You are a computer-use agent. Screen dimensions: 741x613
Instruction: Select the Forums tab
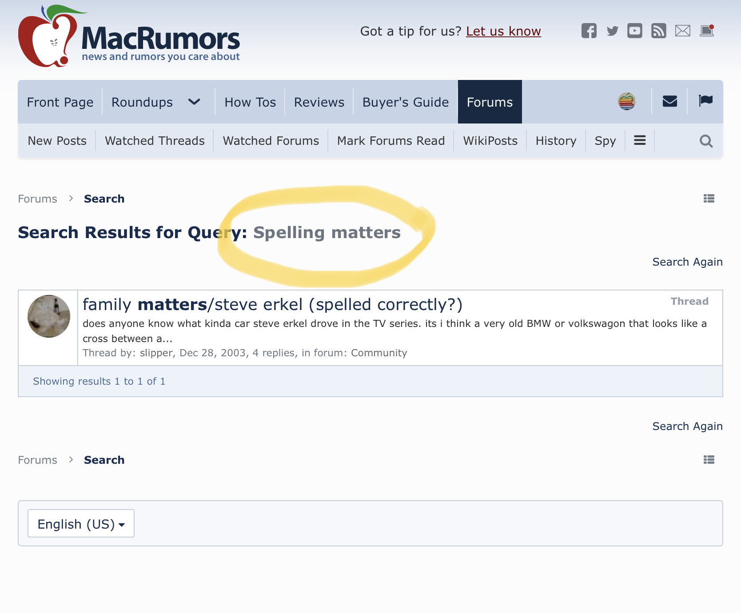[x=490, y=102]
